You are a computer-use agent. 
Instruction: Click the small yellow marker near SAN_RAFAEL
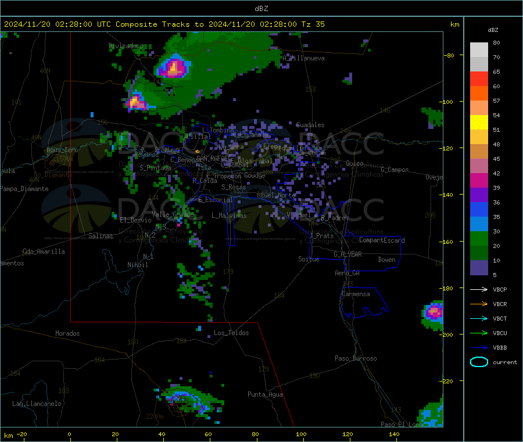[197, 152]
